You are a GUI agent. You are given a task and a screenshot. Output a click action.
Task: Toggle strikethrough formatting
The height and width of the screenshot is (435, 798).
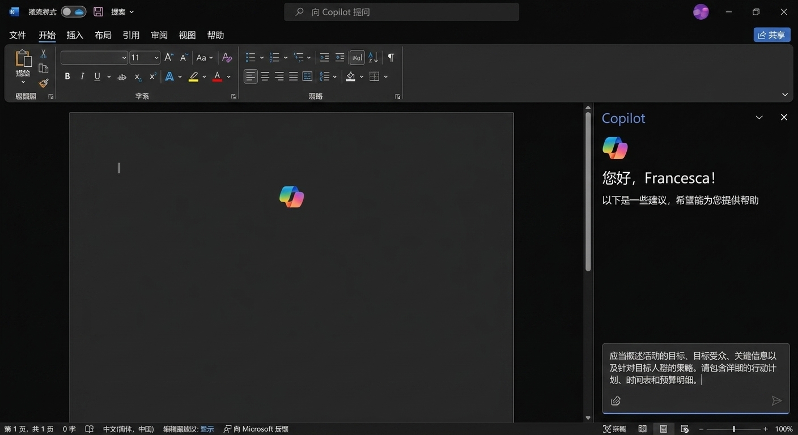pos(122,76)
